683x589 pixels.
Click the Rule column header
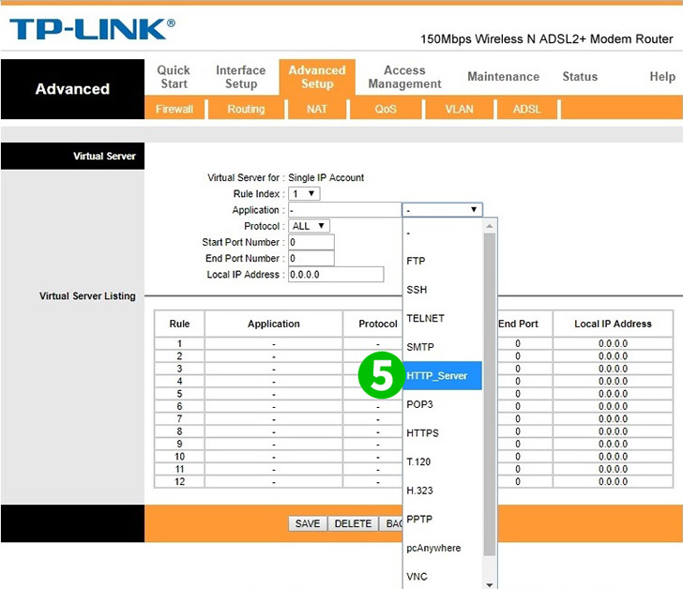[x=179, y=324]
